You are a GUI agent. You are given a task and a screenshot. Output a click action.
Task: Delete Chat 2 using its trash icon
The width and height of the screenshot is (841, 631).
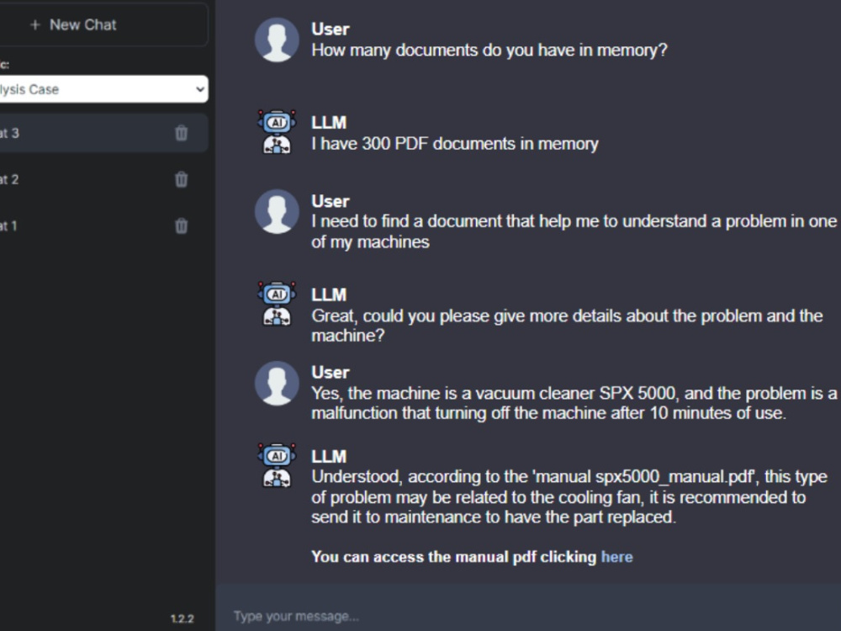click(x=180, y=179)
